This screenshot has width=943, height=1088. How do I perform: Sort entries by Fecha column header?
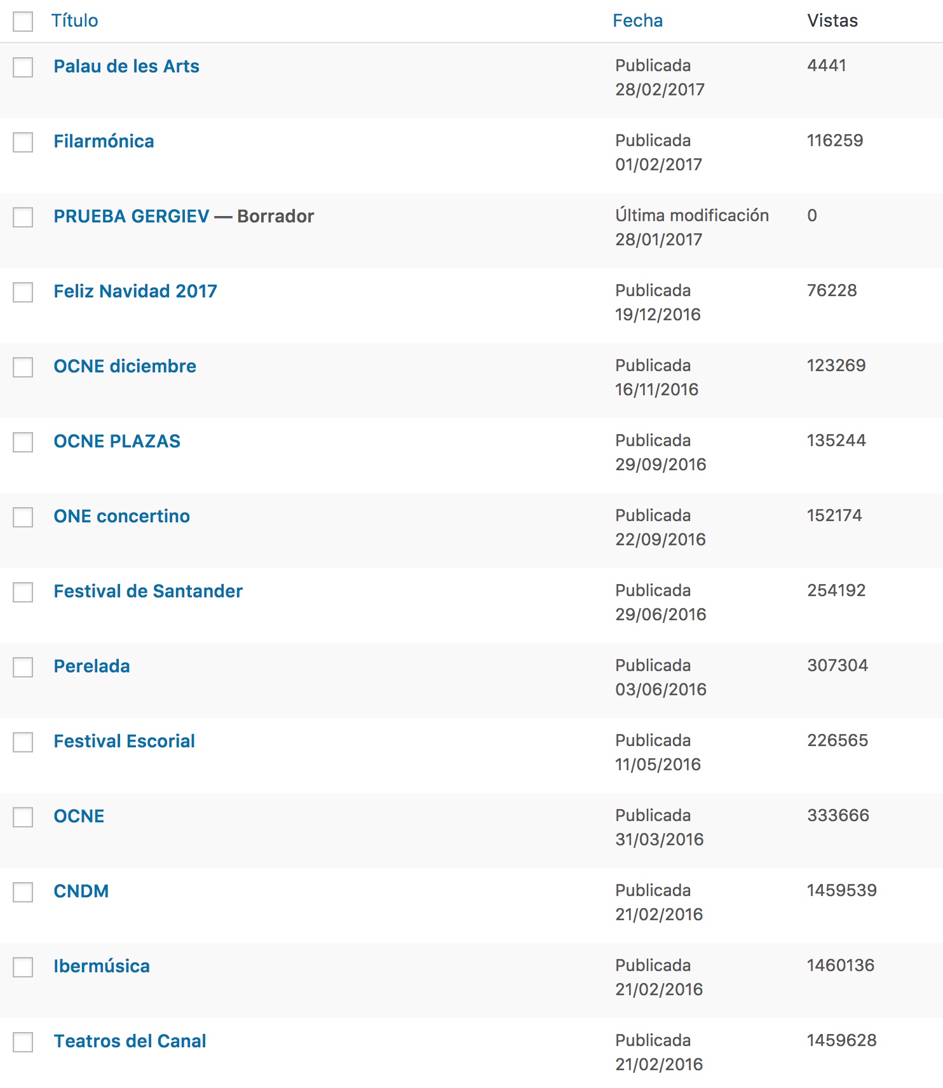click(637, 21)
